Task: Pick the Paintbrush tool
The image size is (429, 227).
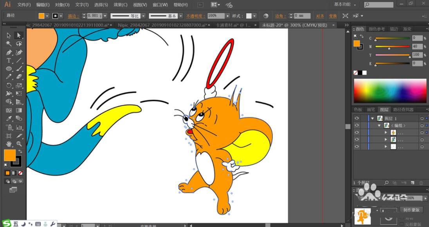Action: 19,68
